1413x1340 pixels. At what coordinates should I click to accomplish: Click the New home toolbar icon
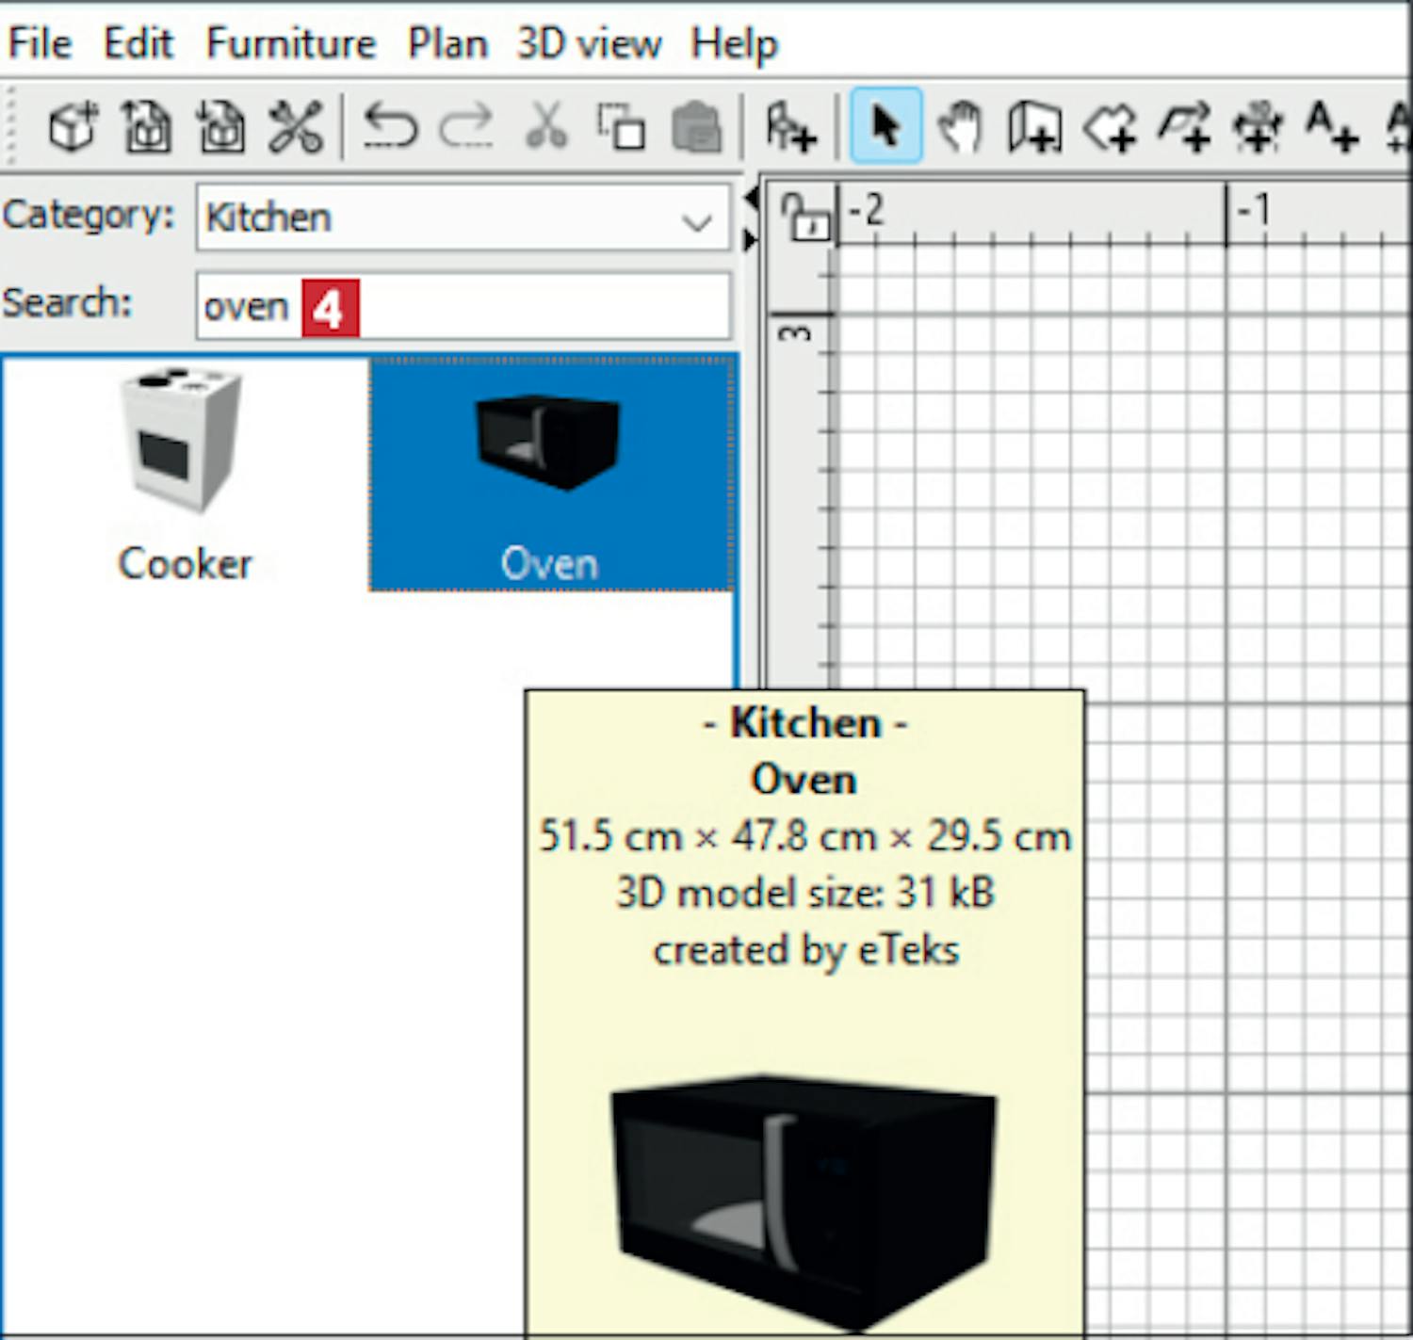(73, 127)
